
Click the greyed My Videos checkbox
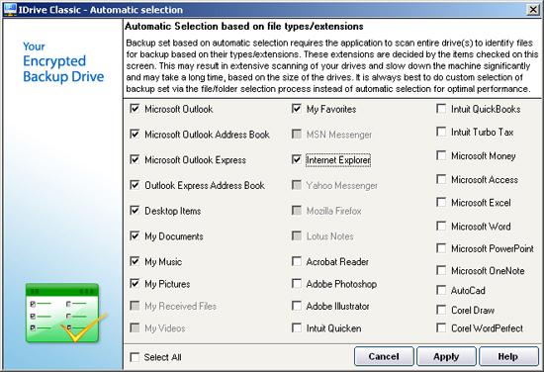[135, 327]
